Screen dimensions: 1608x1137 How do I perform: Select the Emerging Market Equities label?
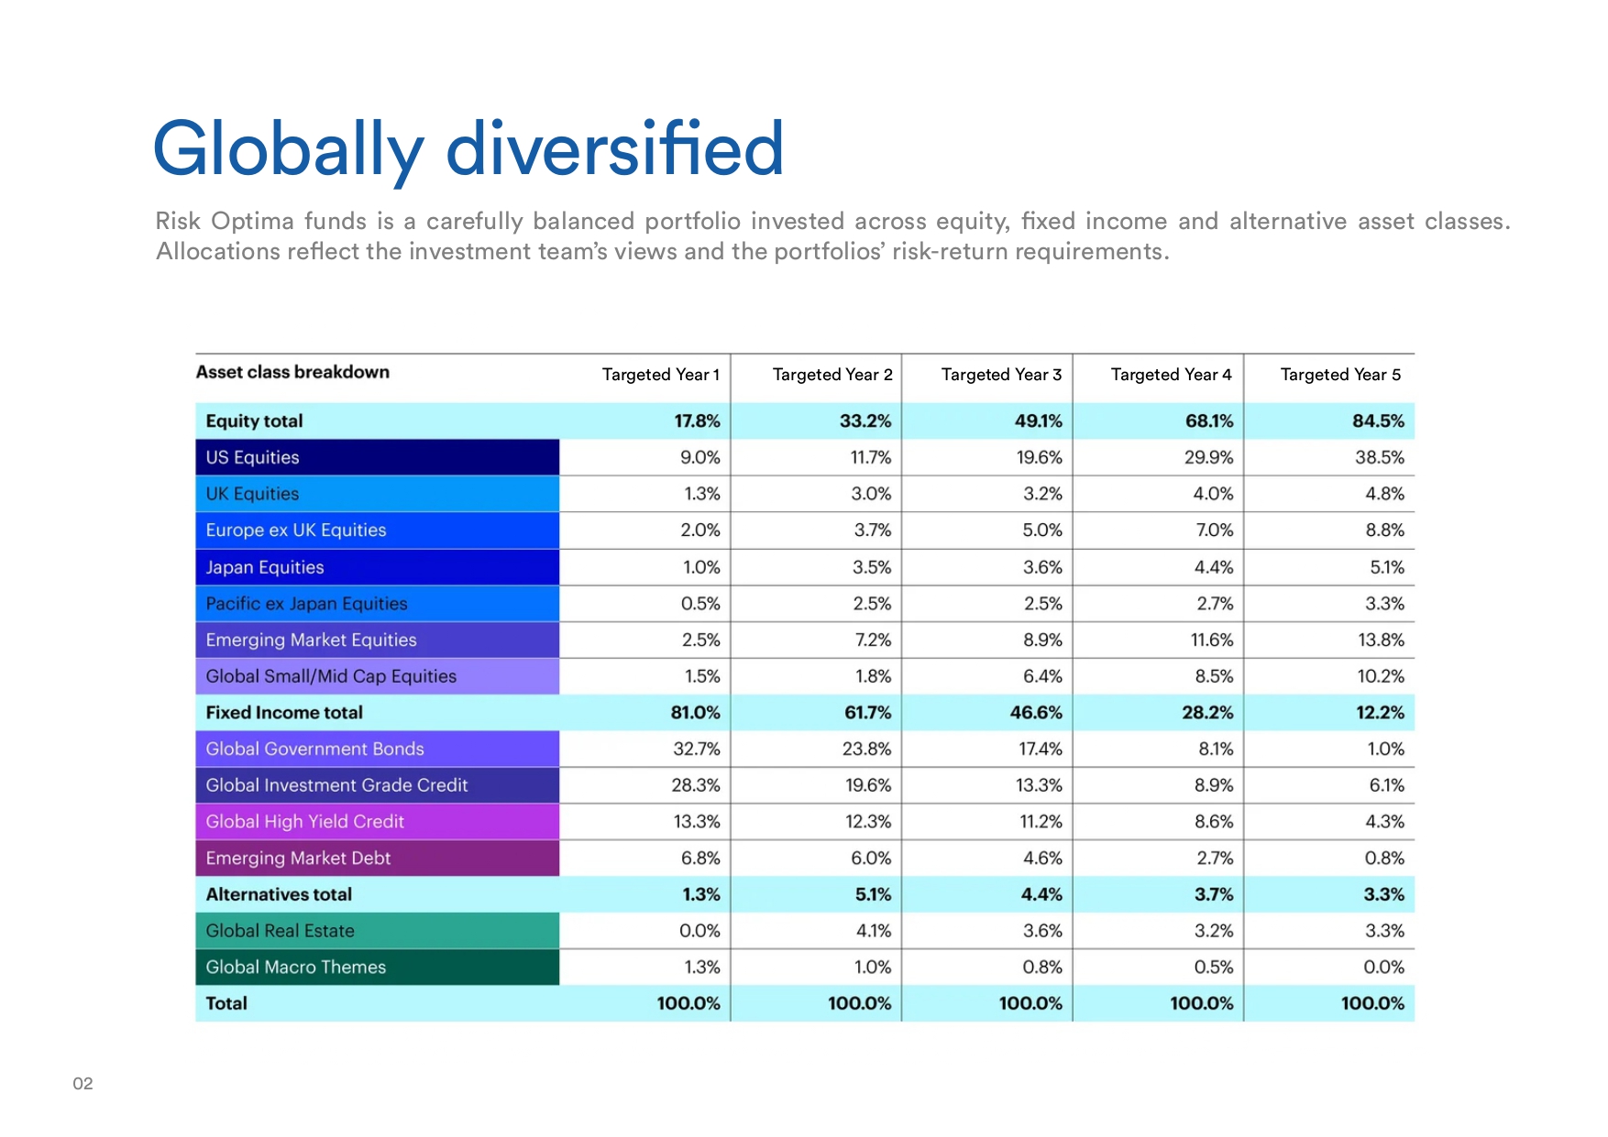click(x=311, y=640)
